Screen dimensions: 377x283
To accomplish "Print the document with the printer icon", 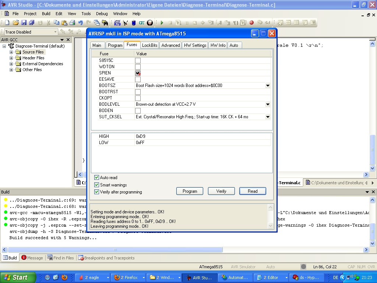I will [x=73, y=22].
